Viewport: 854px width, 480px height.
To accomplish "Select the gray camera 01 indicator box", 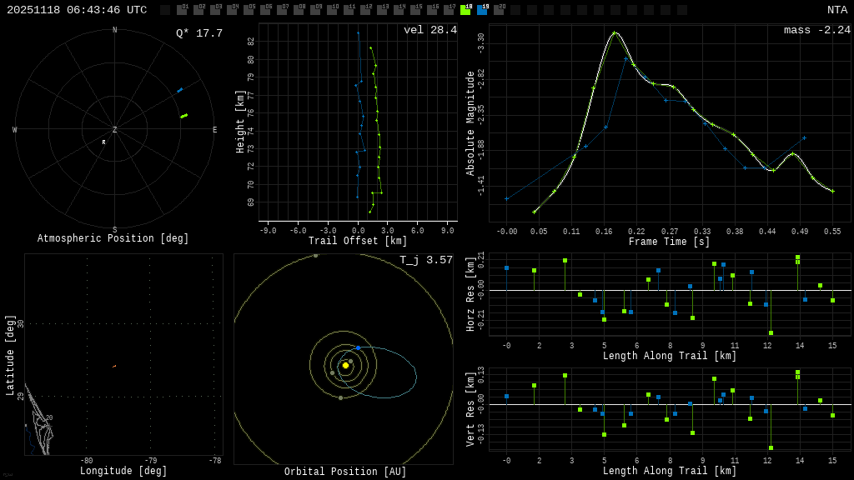I will 182,10.
